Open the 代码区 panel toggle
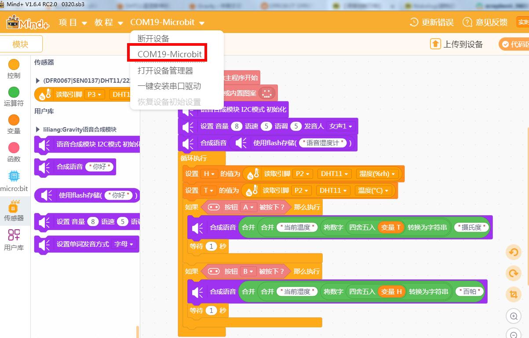This screenshot has height=338, width=529. 514,44
